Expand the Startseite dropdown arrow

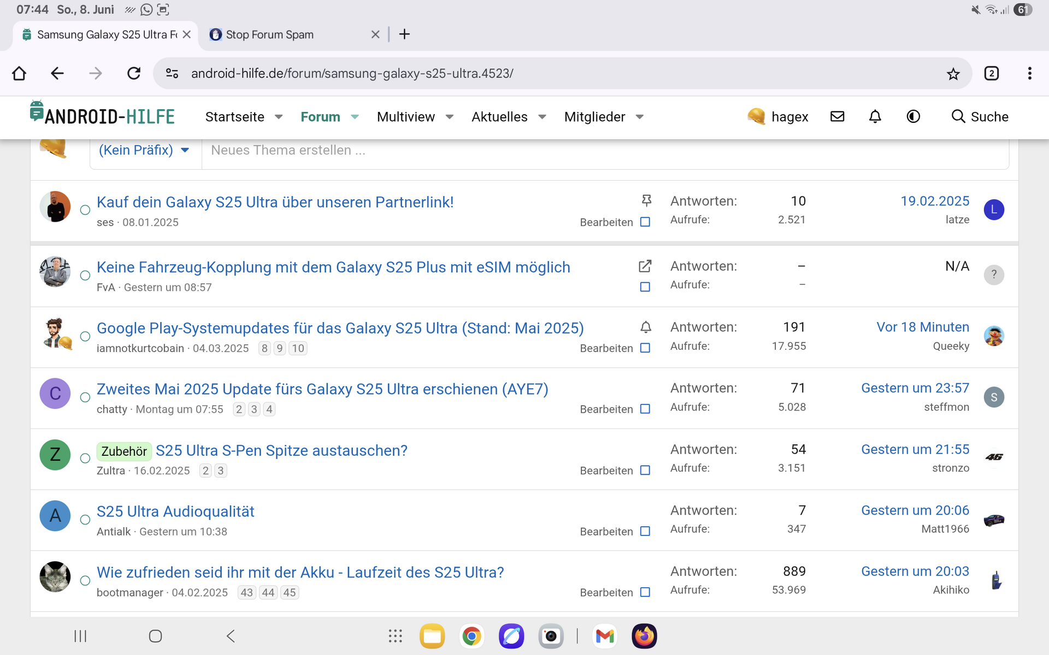pyautogui.click(x=279, y=117)
